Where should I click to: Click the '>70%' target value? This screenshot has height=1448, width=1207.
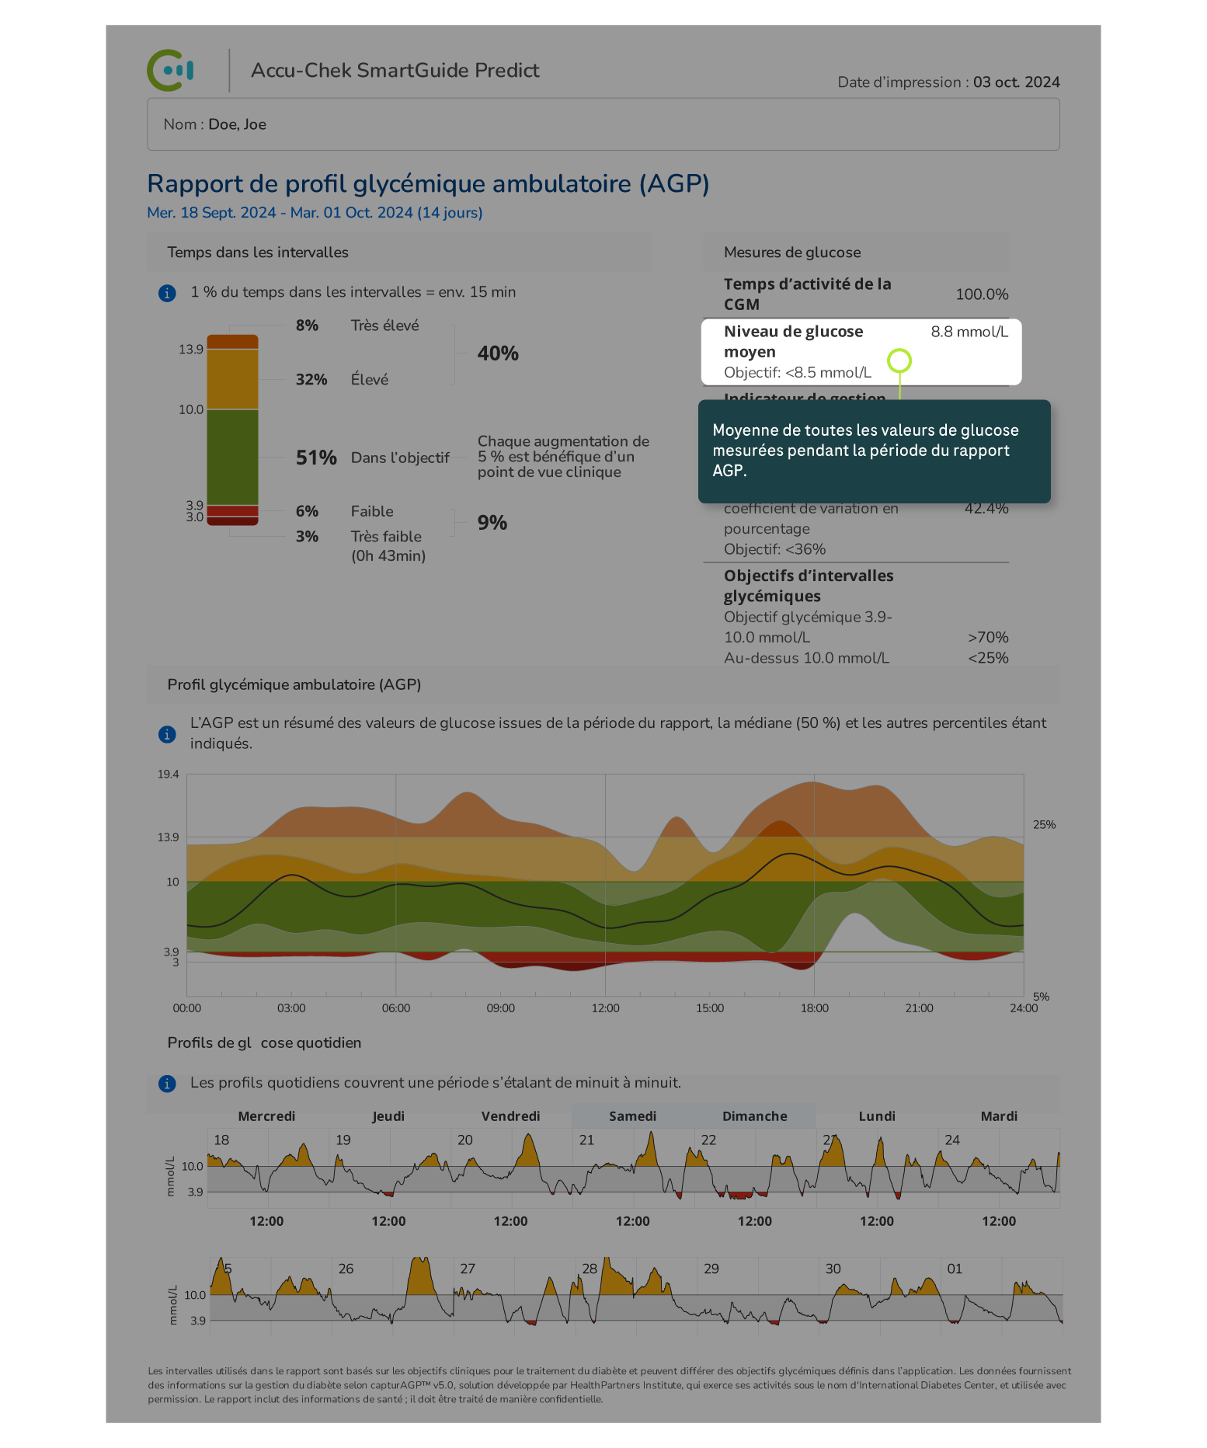point(988,638)
